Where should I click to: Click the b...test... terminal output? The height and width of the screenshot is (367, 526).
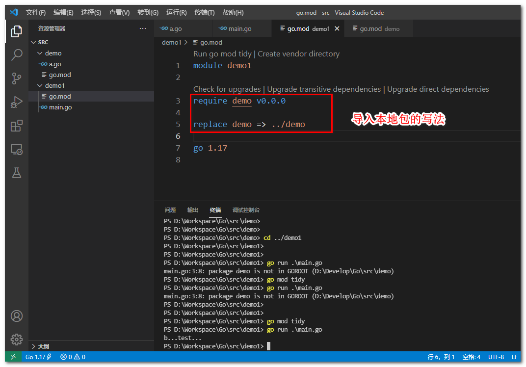183,338
